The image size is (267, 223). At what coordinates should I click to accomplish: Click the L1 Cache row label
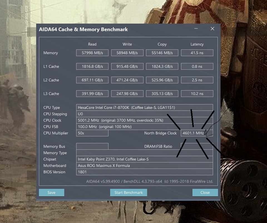coord(51,66)
